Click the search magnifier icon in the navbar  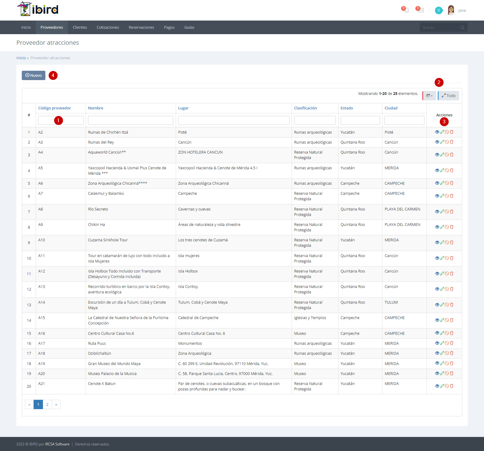tap(462, 28)
